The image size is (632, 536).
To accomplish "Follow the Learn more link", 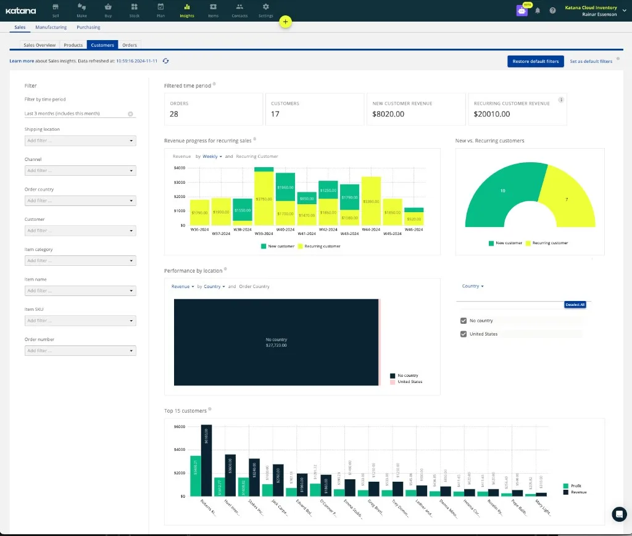I will (x=22, y=61).
